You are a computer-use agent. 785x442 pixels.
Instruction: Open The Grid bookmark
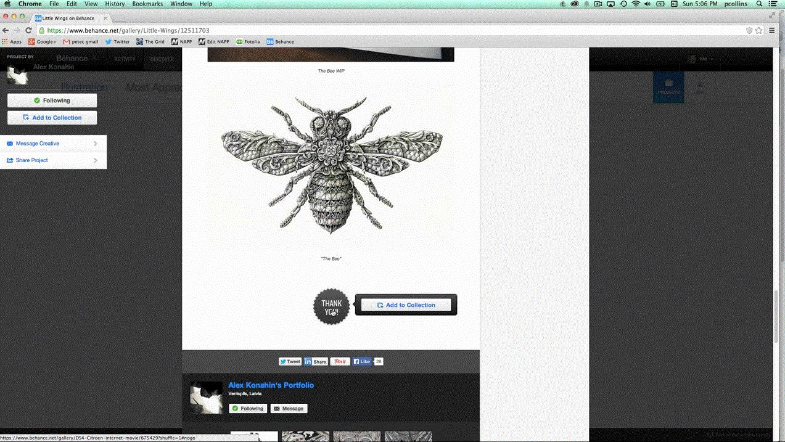(150, 42)
